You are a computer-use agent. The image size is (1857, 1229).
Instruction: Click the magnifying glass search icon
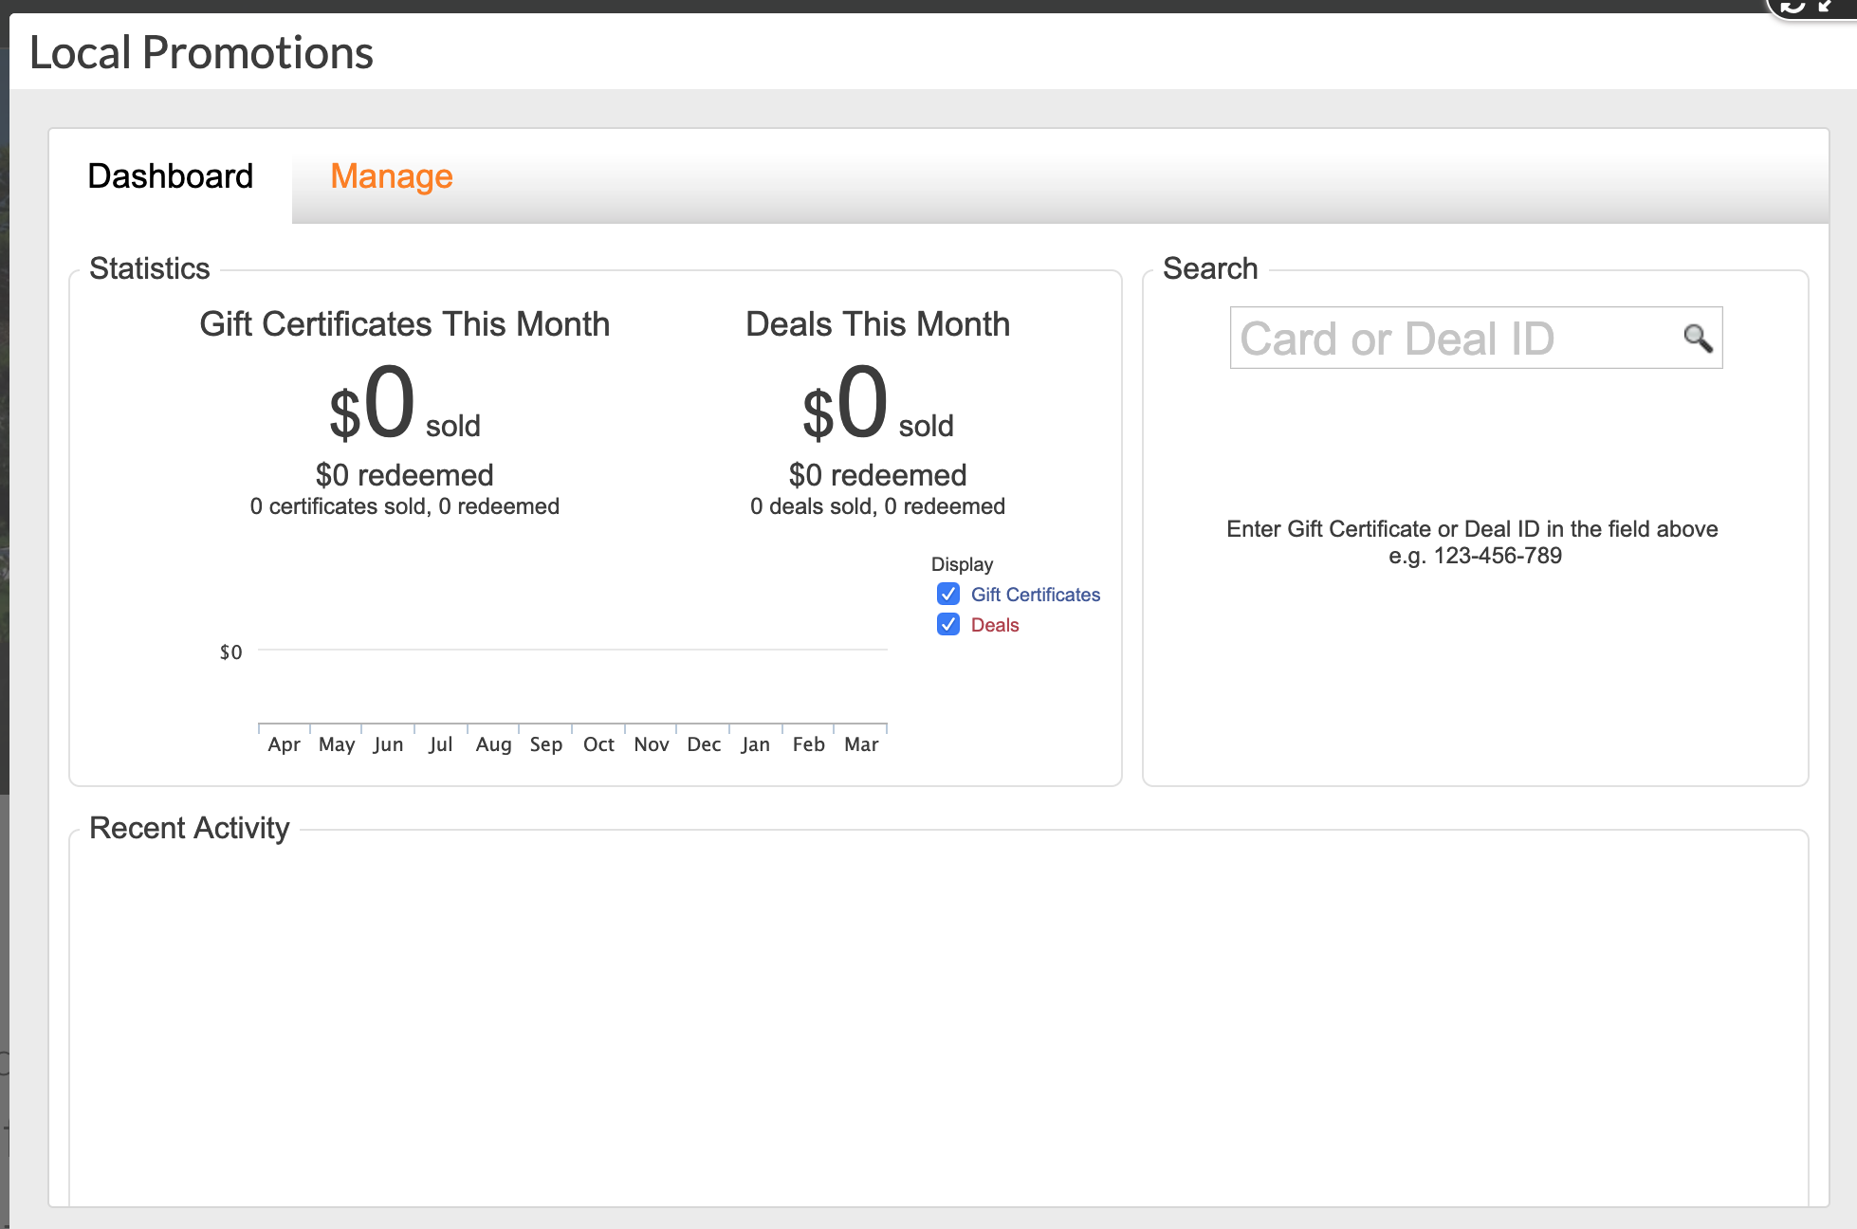point(1697,338)
